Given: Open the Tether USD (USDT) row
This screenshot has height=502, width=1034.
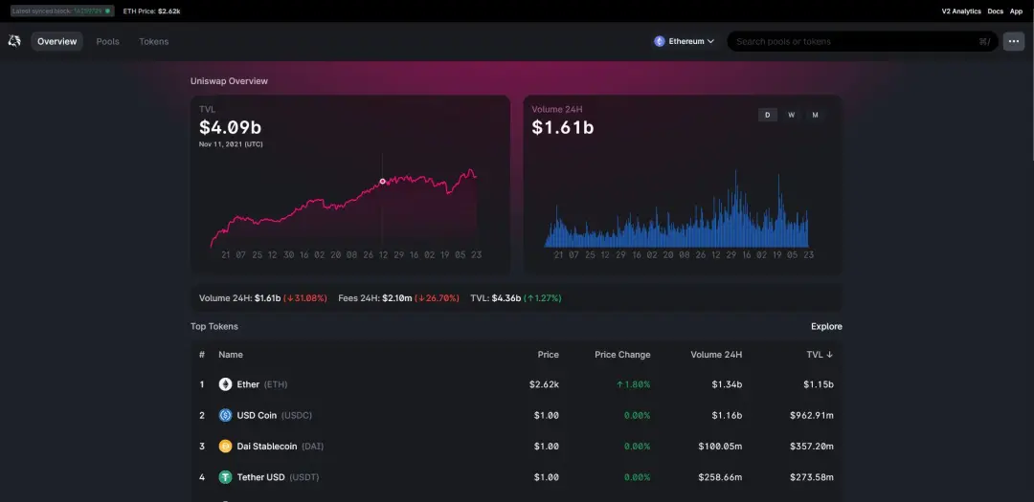Looking at the screenshot, I should point(516,477).
